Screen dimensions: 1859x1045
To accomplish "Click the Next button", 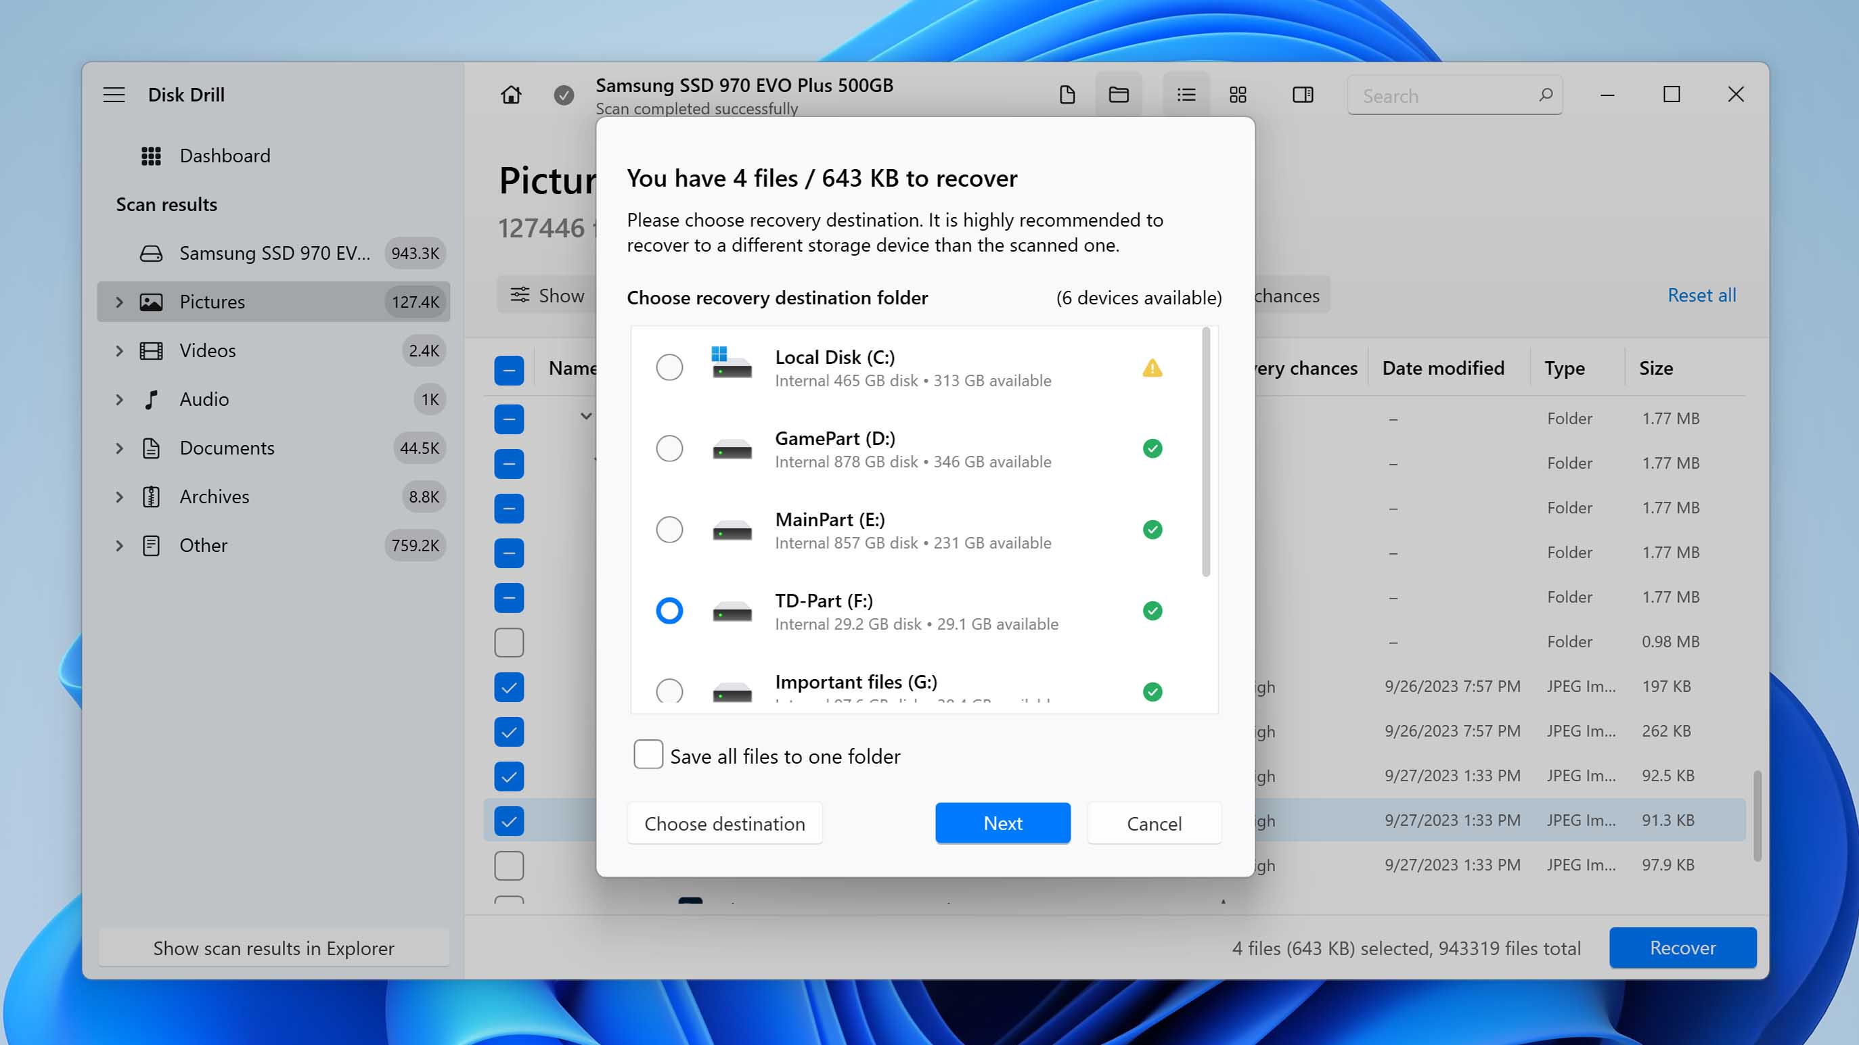I will pyautogui.click(x=1002, y=823).
